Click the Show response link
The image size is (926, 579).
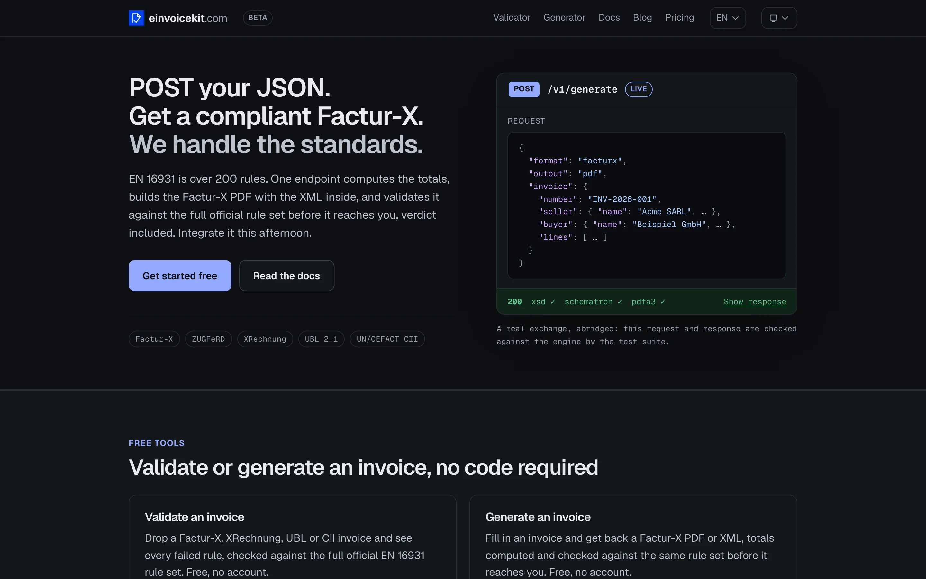tap(755, 302)
